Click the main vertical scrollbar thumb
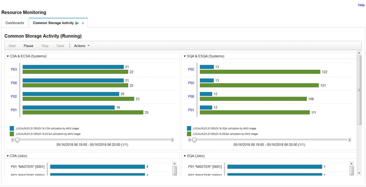The height and width of the screenshot is (187, 366). [359, 90]
